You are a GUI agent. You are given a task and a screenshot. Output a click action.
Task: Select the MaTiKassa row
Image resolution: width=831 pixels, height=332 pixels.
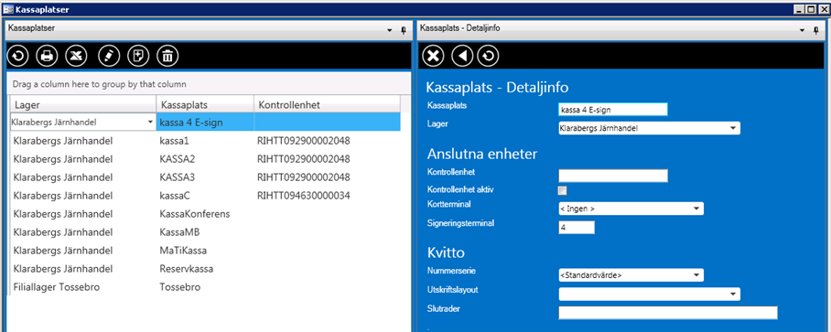point(205,251)
